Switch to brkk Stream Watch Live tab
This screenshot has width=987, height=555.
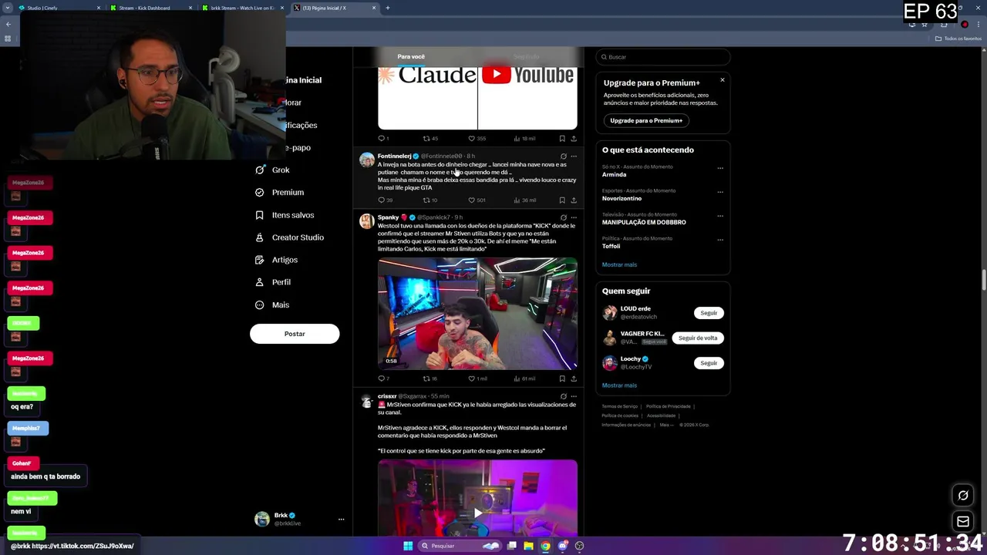coord(241,8)
